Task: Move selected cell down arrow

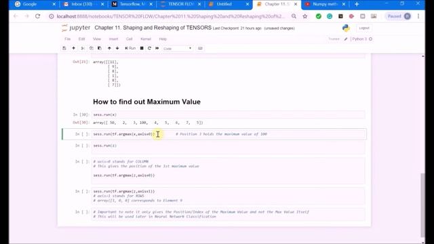Action: (x=117, y=48)
